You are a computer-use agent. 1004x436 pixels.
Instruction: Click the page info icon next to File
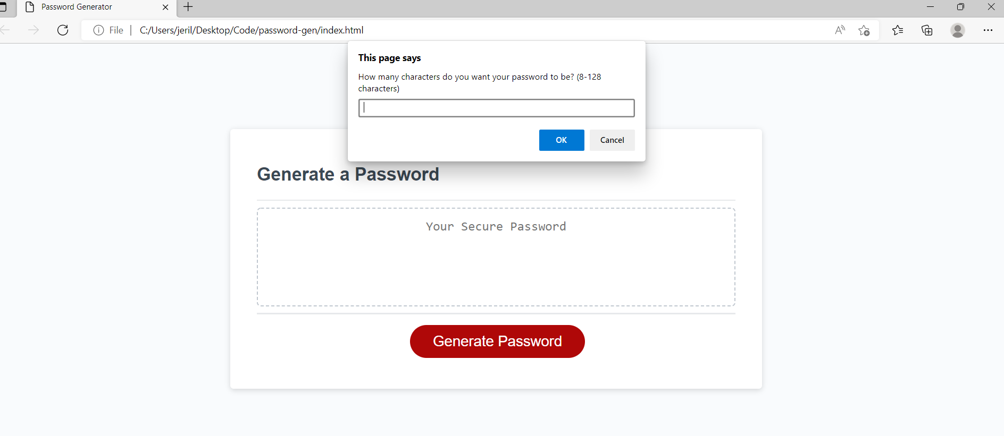pos(98,30)
